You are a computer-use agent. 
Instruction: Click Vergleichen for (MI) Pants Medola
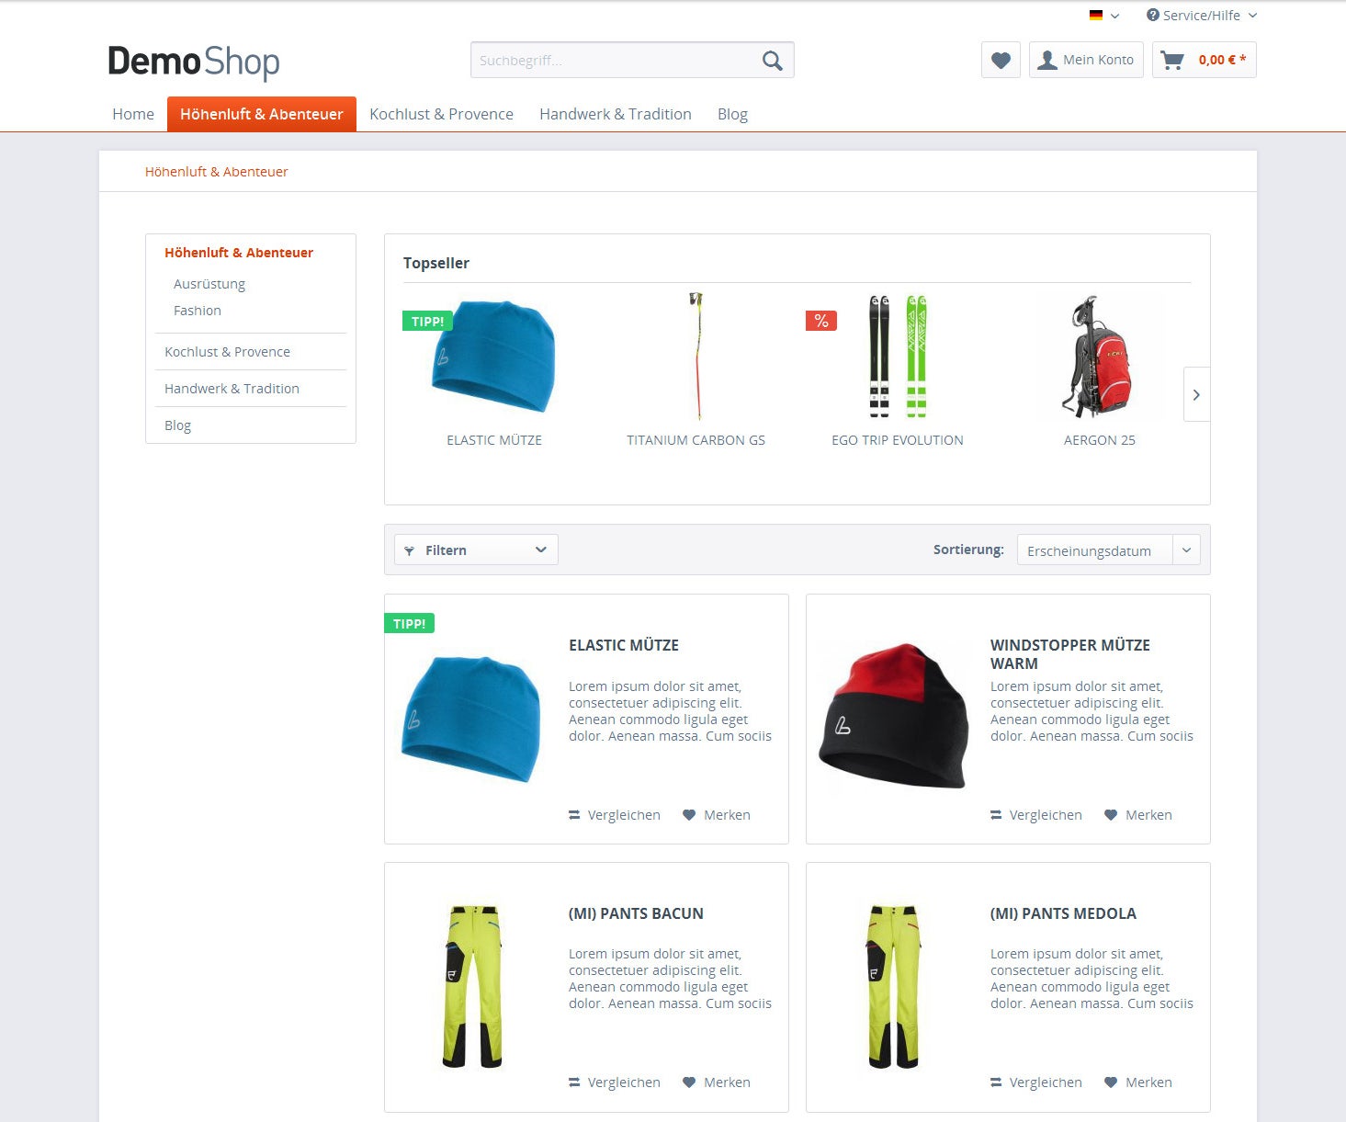pos(1036,1082)
